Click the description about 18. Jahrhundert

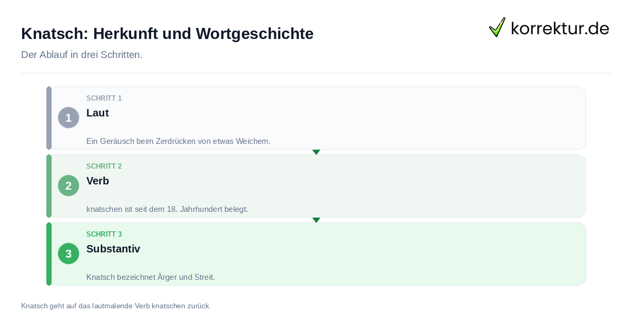pyautogui.click(x=167, y=209)
